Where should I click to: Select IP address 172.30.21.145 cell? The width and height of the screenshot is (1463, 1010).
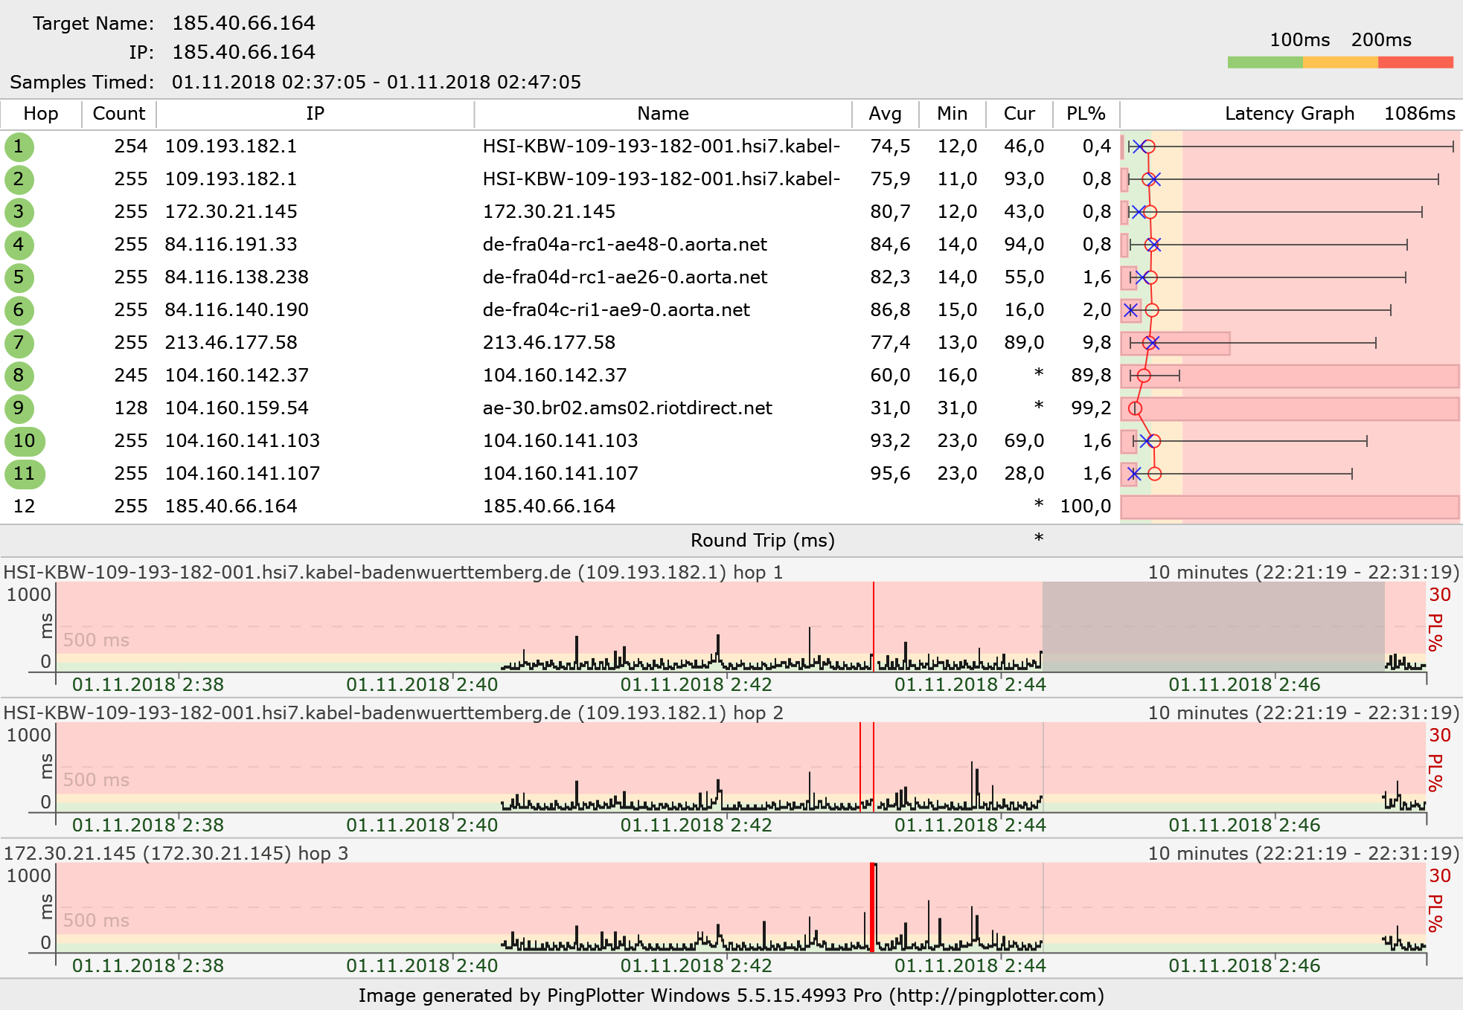[x=231, y=212]
